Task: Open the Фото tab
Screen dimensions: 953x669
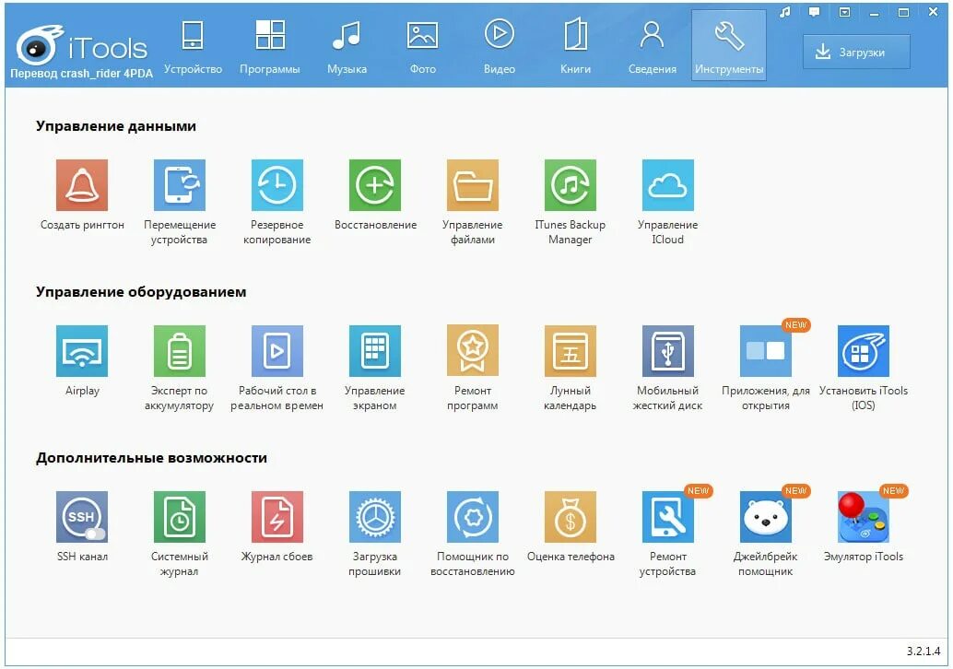Action: 423,46
